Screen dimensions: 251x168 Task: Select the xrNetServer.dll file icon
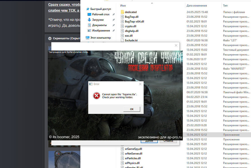[x=122, y=153]
